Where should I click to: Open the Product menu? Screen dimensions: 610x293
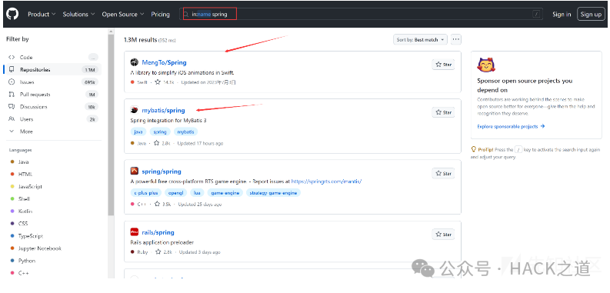click(42, 15)
